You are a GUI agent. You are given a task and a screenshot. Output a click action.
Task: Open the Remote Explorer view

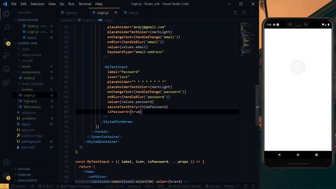(x=6, y=69)
